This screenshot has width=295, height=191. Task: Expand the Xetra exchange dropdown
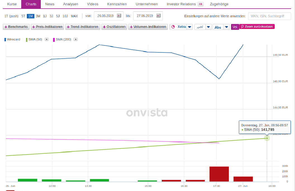pyautogui.click(x=189, y=27)
